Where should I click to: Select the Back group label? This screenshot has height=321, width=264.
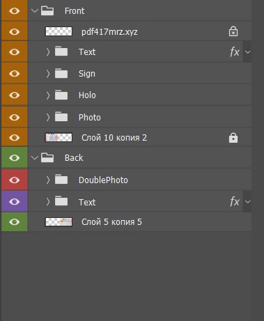[74, 158]
